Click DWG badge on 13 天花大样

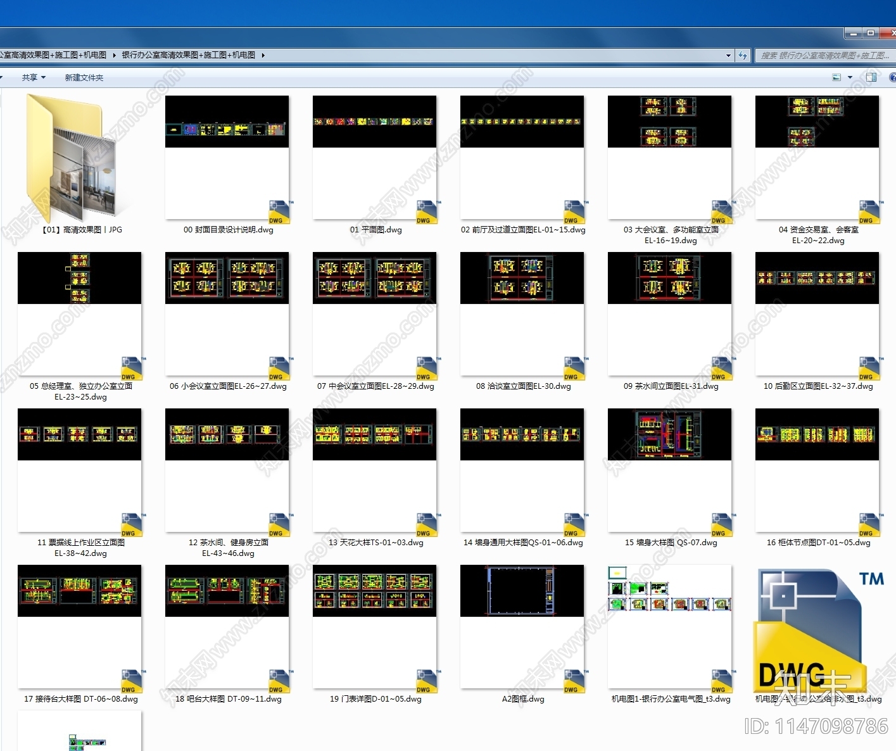point(427,525)
